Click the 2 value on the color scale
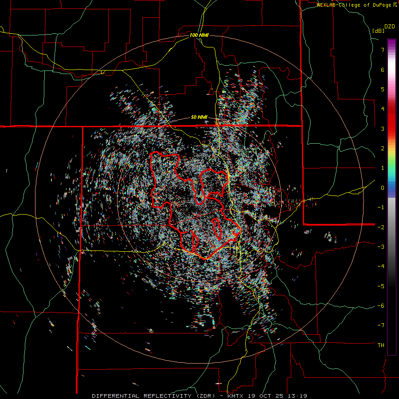 coord(383,149)
